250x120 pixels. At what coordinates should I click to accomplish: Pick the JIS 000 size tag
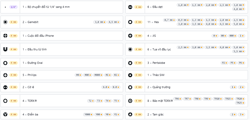[233, 36]
